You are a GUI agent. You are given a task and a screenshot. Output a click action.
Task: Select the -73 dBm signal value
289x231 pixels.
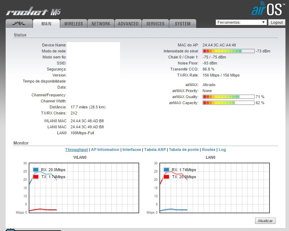click(x=263, y=51)
